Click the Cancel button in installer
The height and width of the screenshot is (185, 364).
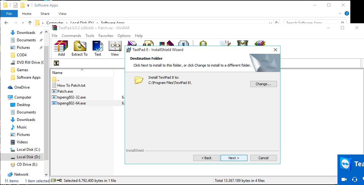[263, 158]
